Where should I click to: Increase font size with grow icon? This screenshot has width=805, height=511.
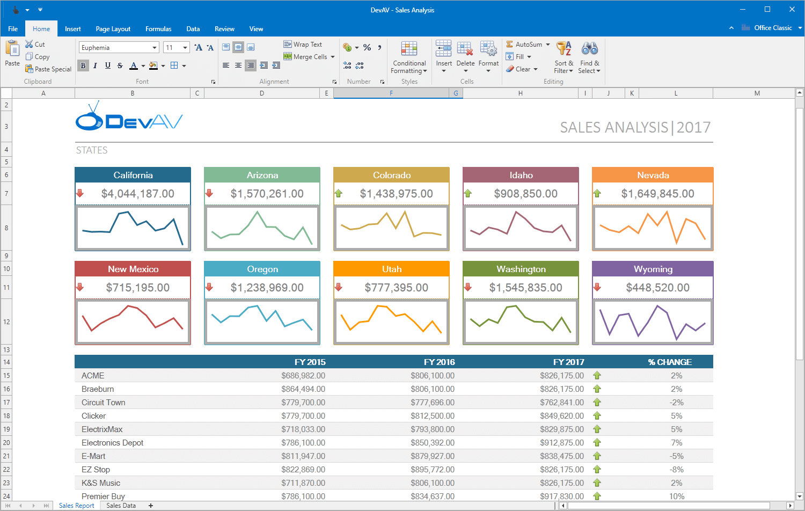click(198, 48)
